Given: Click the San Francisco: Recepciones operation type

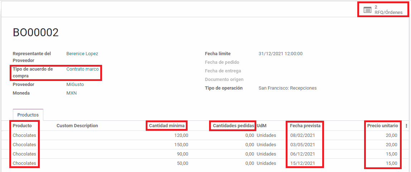Looking at the screenshot, I should 287,88.
